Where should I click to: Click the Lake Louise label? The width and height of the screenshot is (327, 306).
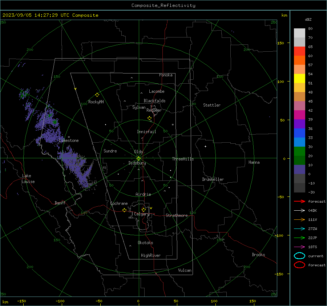[28, 179]
